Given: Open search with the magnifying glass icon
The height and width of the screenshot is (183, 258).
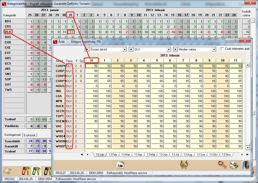Looking at the screenshot, I should [222, 165].
